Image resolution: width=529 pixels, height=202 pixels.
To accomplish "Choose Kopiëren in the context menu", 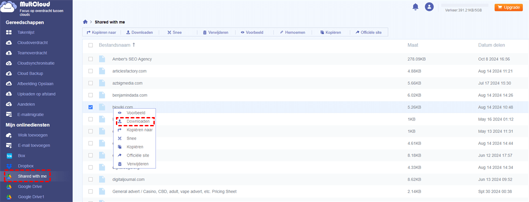I will click(134, 147).
